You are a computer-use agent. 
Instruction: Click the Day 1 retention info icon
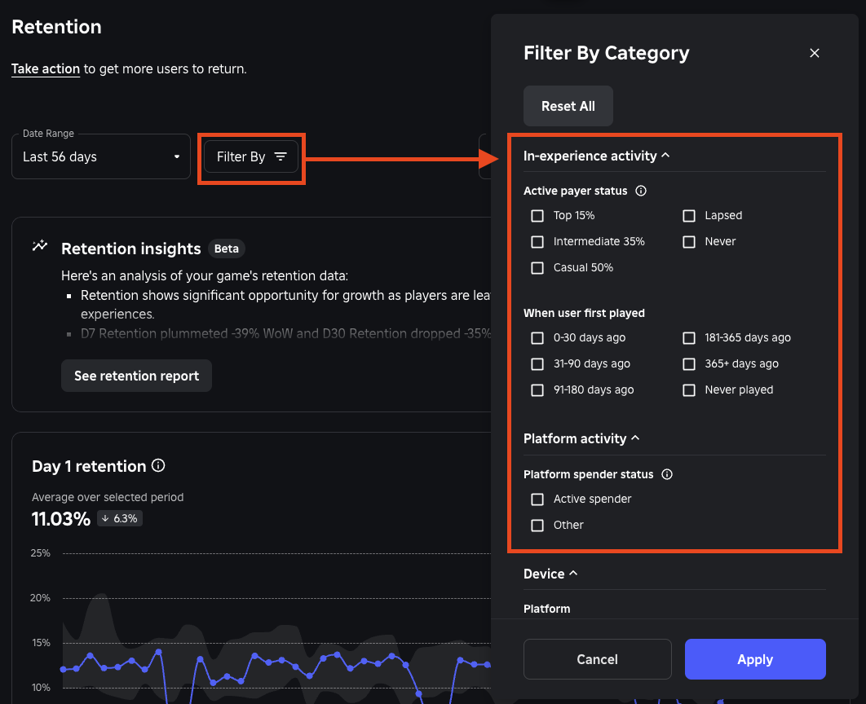pos(158,466)
